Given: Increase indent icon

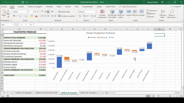Looking at the screenshot, I should [55, 16].
